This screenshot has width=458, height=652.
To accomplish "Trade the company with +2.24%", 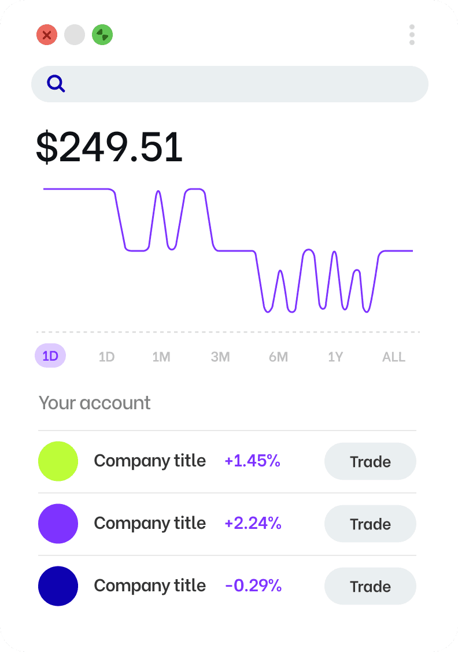I will click(x=370, y=524).
